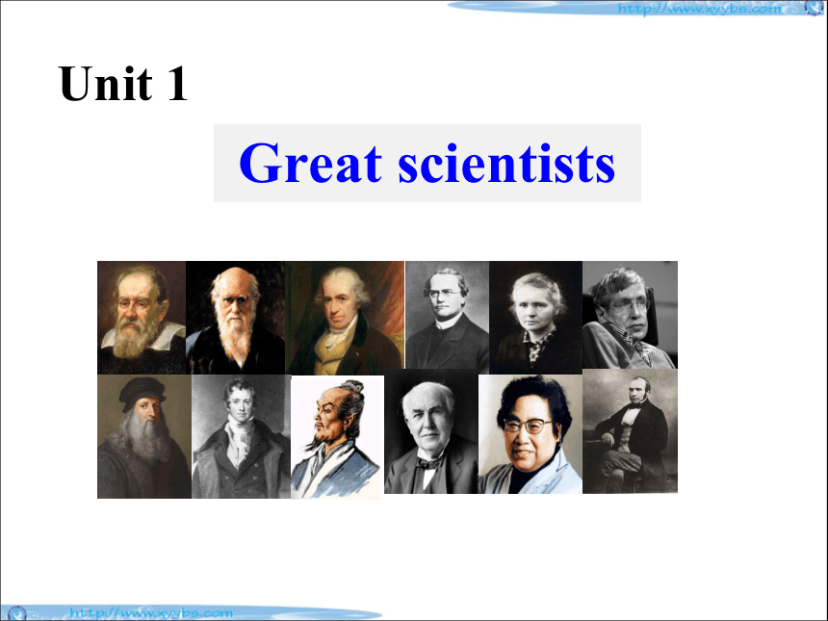The height and width of the screenshot is (621, 828).
Task: Click the globe icon in the top-right banner
Action: pyautogui.click(x=815, y=8)
